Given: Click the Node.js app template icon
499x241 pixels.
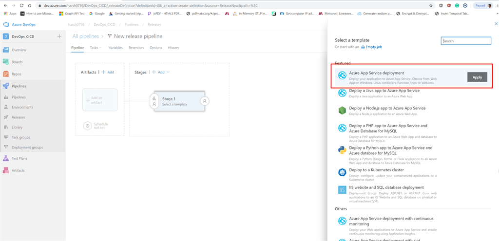Looking at the screenshot, I should coord(342,111).
